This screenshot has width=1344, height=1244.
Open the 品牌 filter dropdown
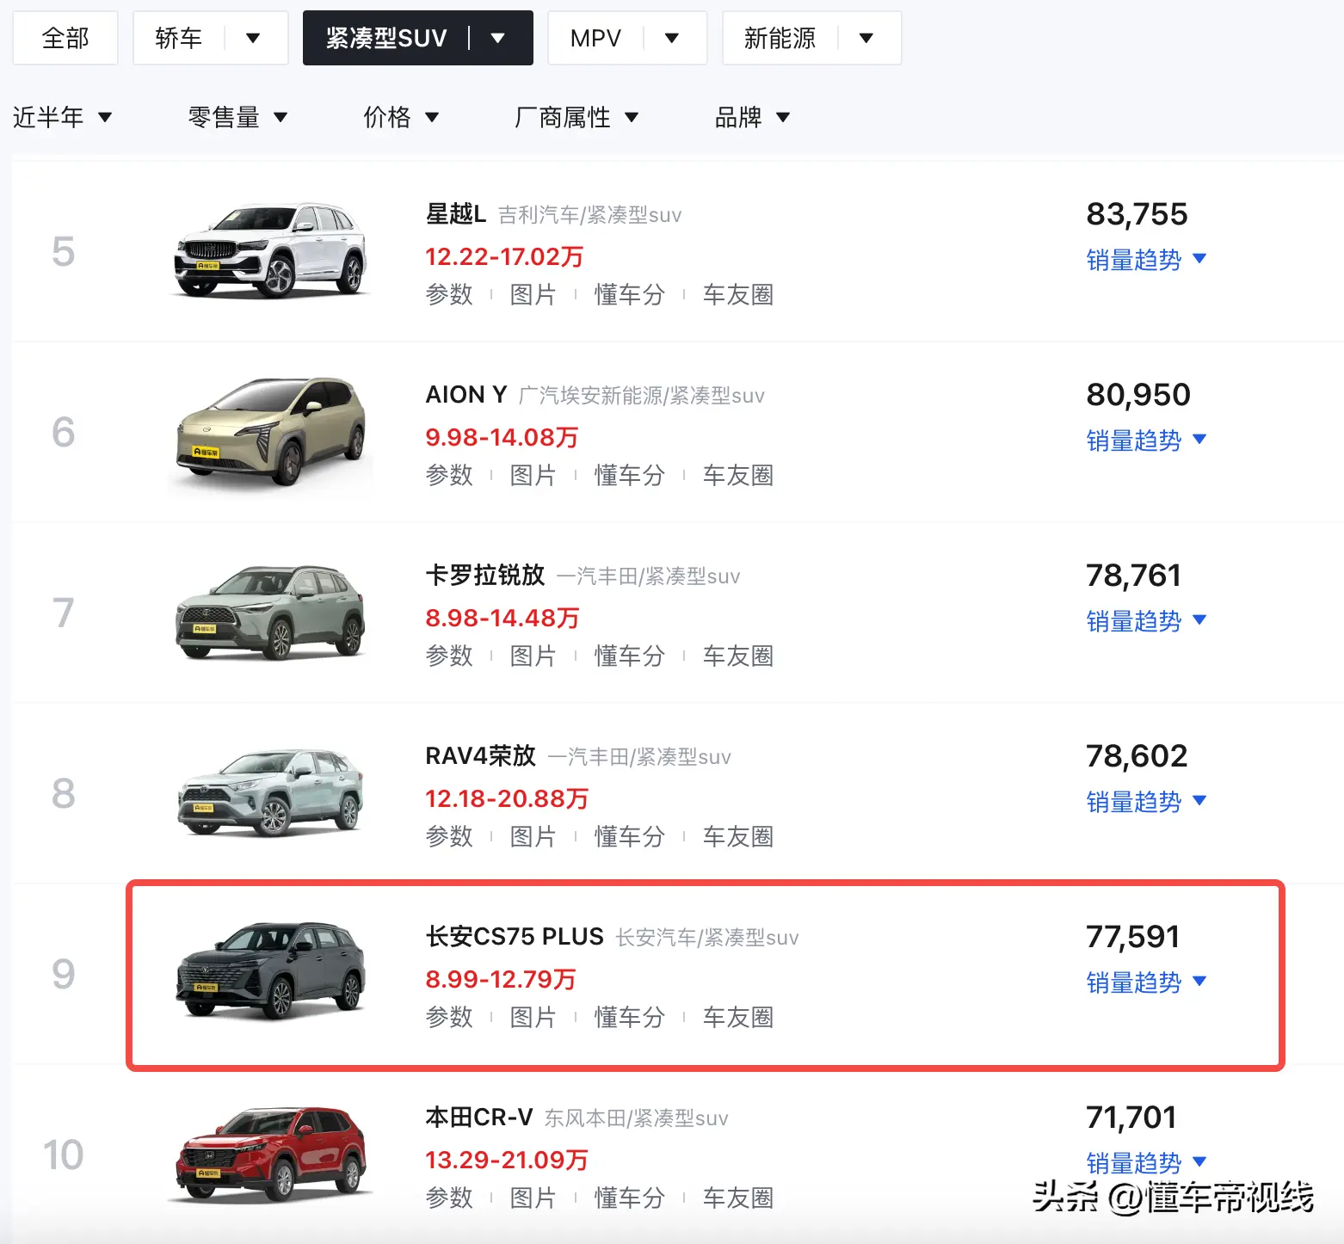[x=752, y=117]
